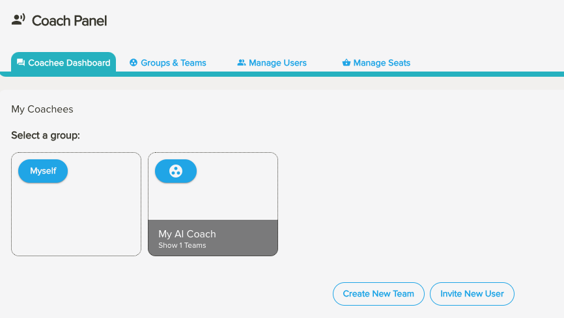Screen dimensions: 564x318
Task: Click the Coach Panel page title
Action: pyautogui.click(x=69, y=21)
